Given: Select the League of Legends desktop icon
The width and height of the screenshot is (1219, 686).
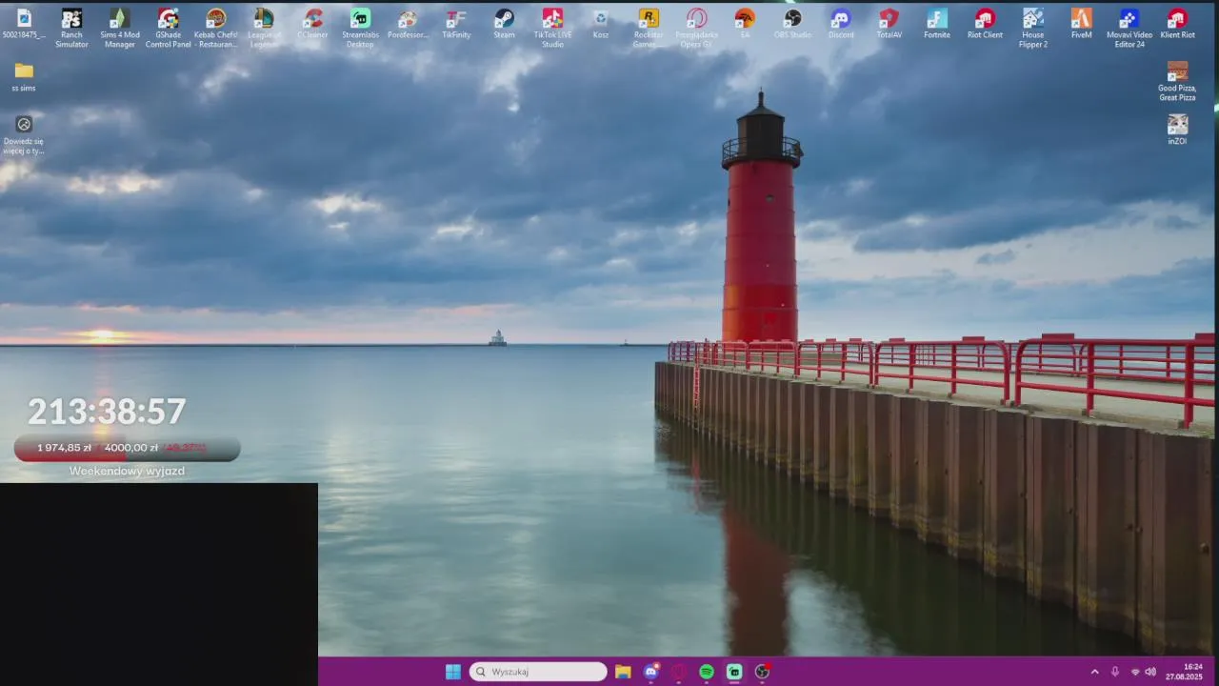Looking at the screenshot, I should (264, 28).
